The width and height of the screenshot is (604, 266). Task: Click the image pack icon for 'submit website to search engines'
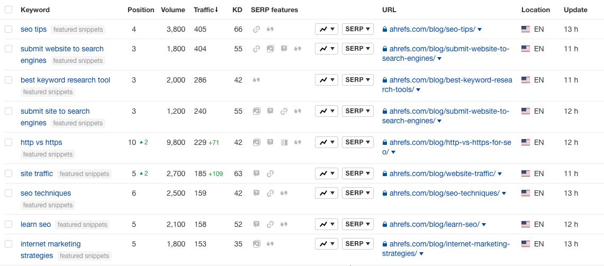[271, 49]
